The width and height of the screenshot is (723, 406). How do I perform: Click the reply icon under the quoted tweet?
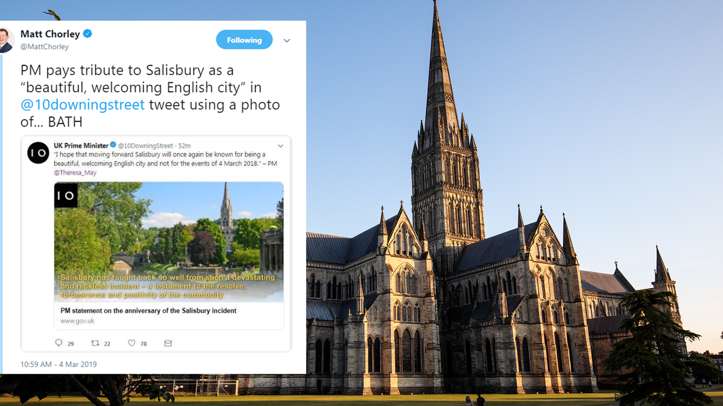coord(59,343)
